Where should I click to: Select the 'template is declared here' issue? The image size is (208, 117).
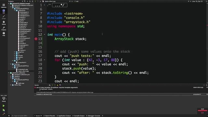pyautogui.click(x=44, y=94)
